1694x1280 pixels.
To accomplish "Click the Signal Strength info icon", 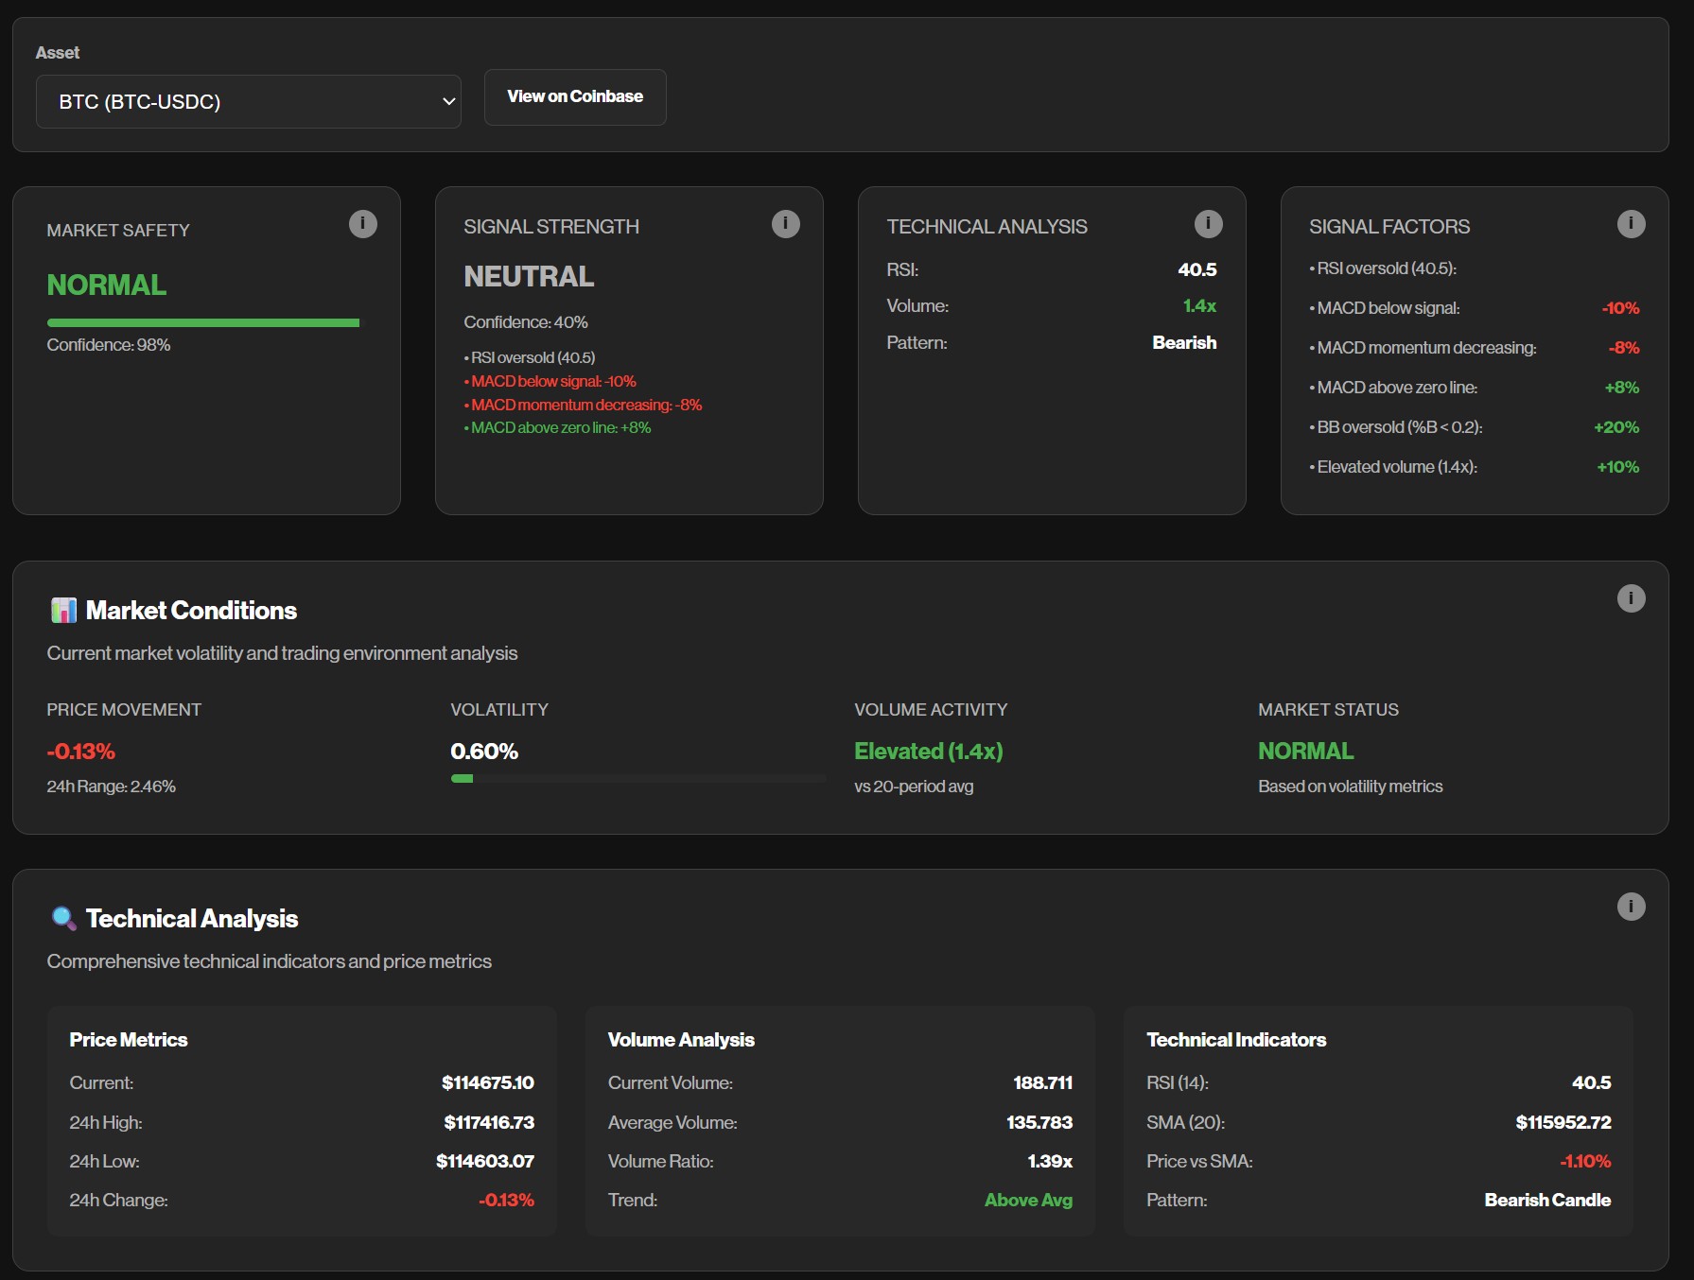I will point(785,224).
